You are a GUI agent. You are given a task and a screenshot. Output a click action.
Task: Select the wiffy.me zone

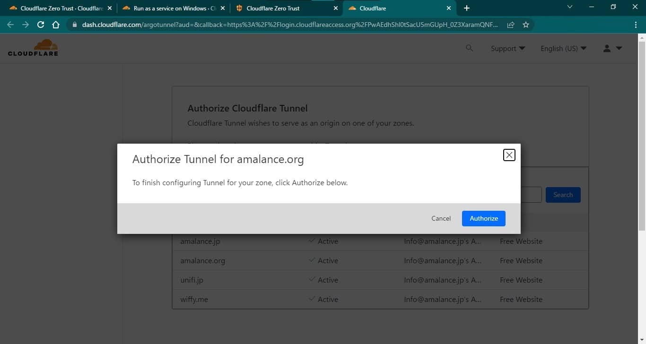194,299
